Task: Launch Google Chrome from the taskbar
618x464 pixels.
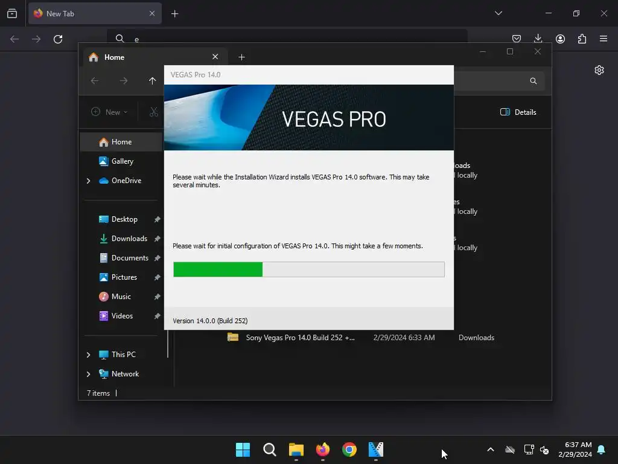Action: pos(349,449)
